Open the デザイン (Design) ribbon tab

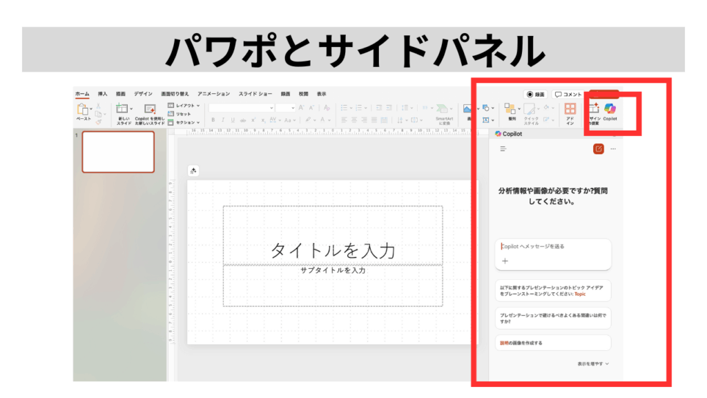click(143, 94)
